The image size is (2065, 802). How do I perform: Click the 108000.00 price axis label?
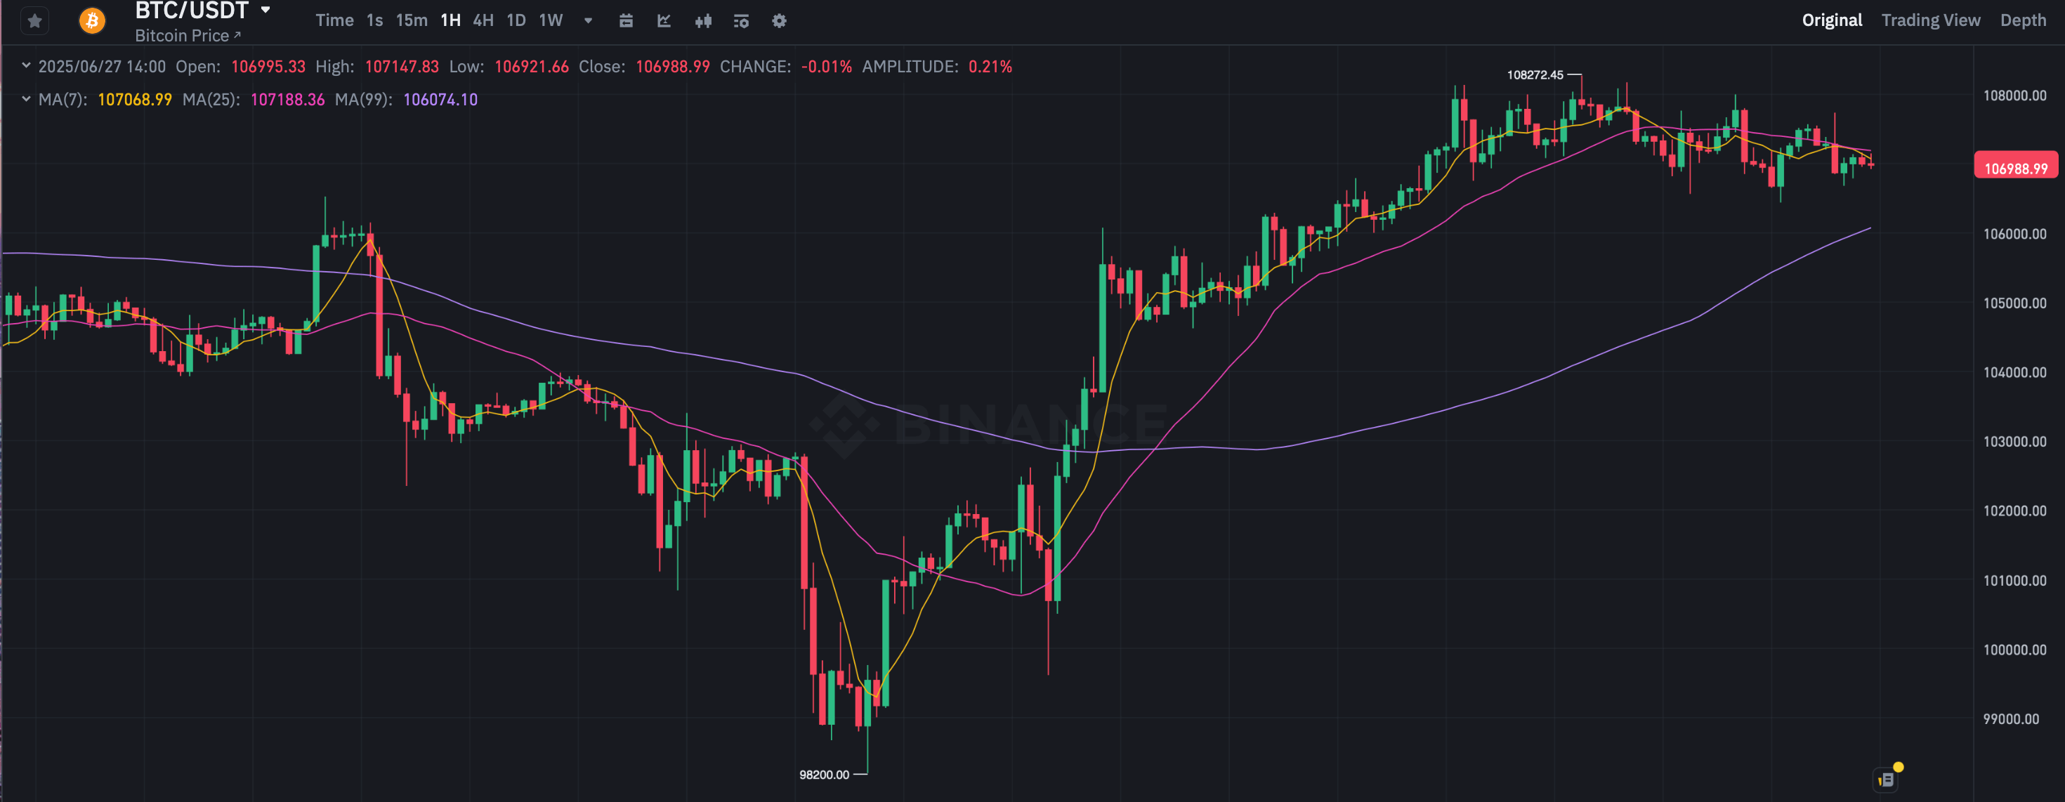click(x=2014, y=96)
